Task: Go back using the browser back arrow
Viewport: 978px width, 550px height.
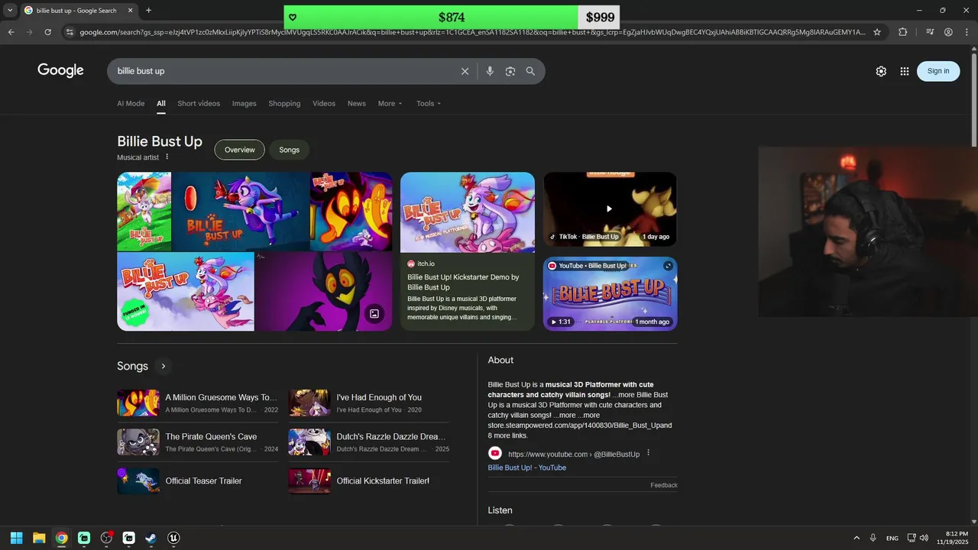Action: coord(11,32)
